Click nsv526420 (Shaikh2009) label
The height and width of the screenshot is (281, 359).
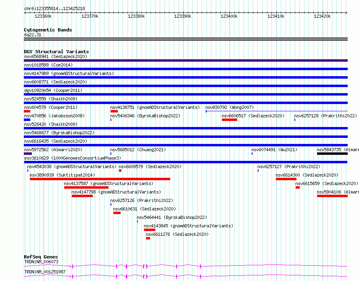pyautogui.click(x=51, y=124)
